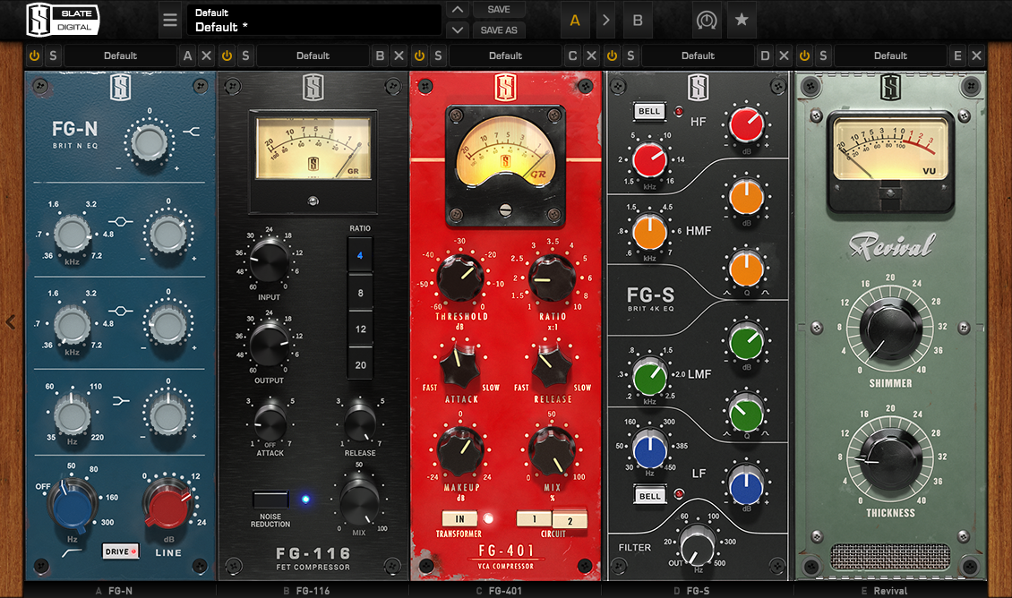1012x598 pixels.
Task: Open the hamburger menu icon
Action: point(170,19)
